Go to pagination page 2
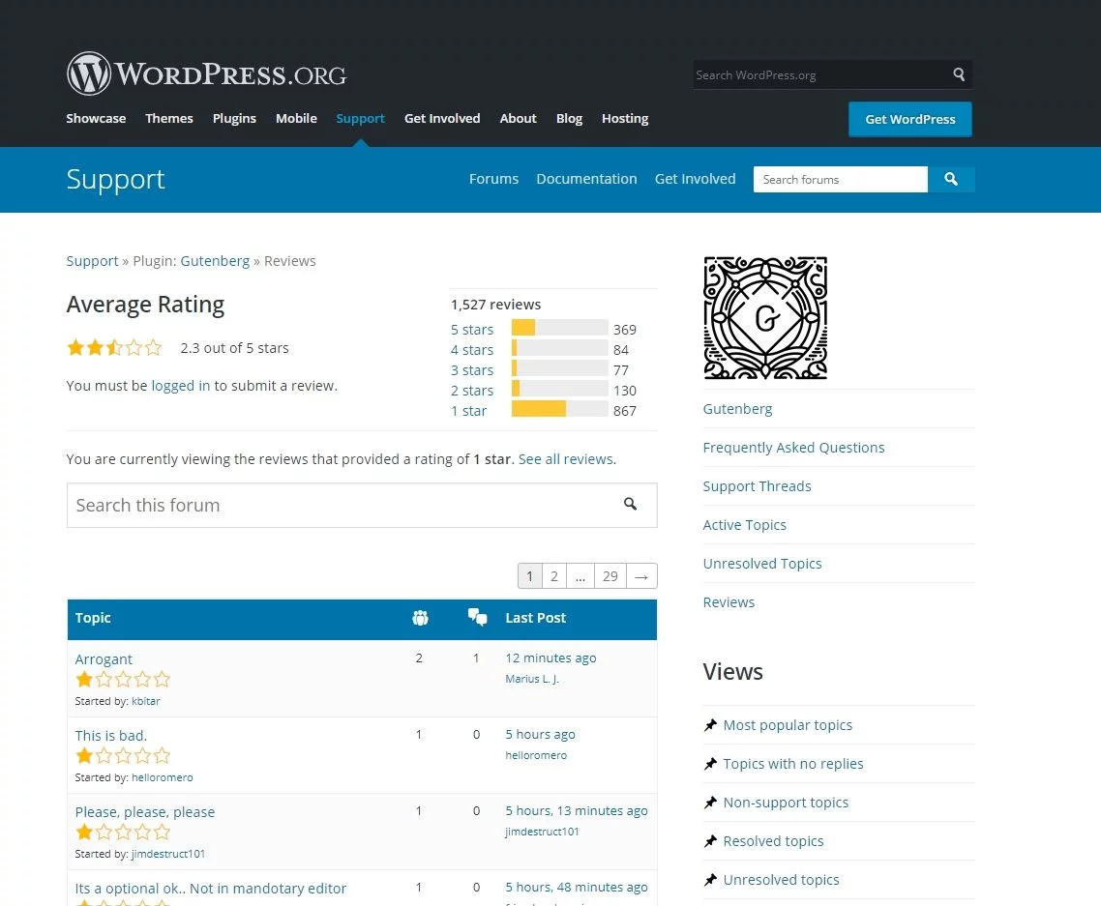 coord(554,576)
